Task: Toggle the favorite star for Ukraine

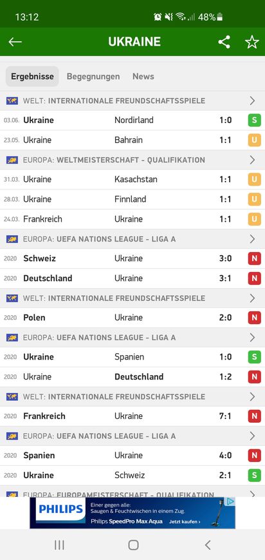Action: tap(251, 42)
